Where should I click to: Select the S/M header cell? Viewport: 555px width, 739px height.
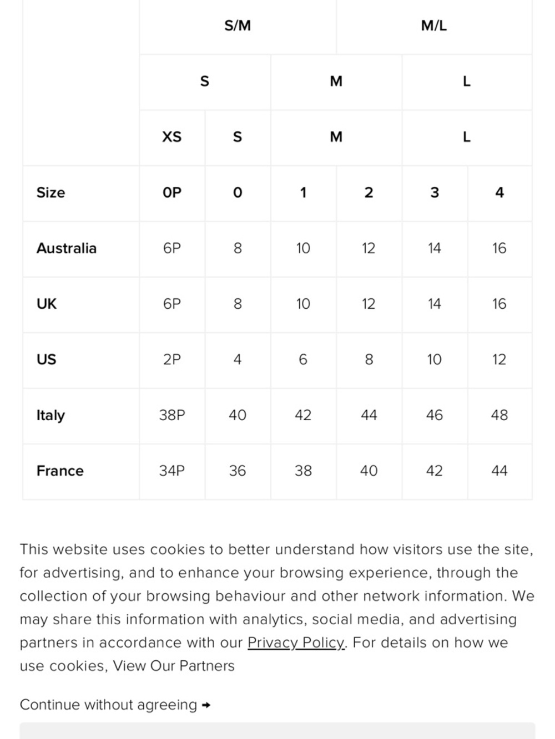pyautogui.click(x=238, y=26)
